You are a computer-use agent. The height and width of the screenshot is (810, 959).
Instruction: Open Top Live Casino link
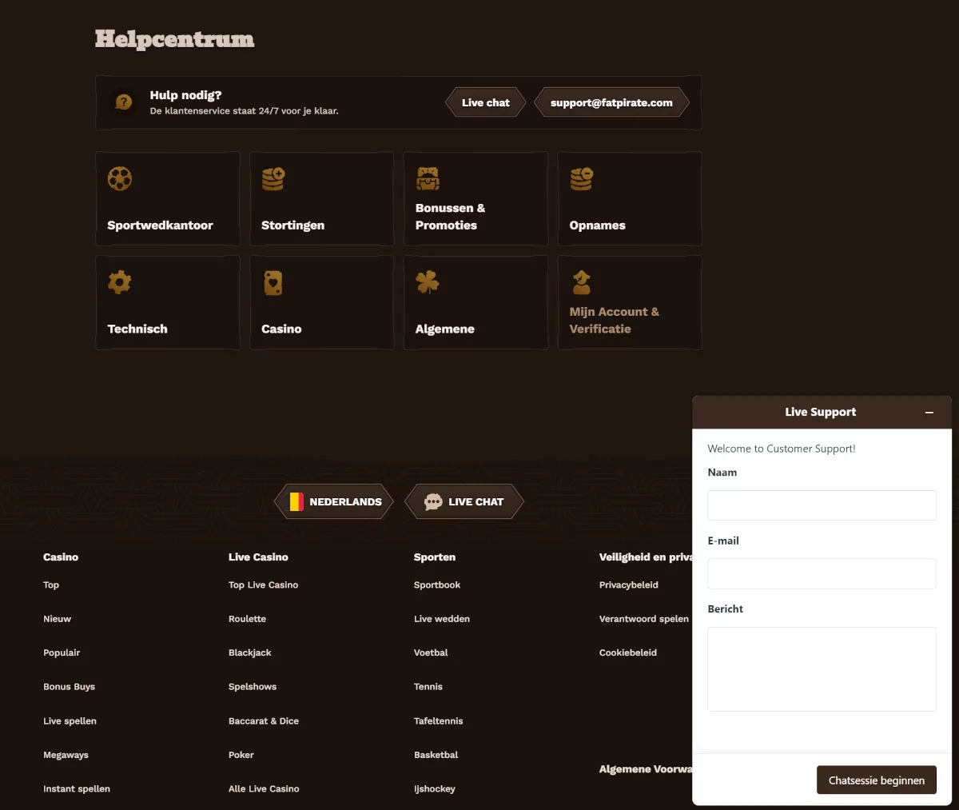pyautogui.click(x=263, y=585)
